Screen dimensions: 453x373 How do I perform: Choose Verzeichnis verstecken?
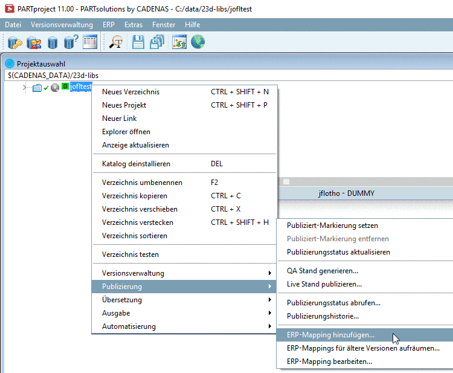click(x=184, y=222)
